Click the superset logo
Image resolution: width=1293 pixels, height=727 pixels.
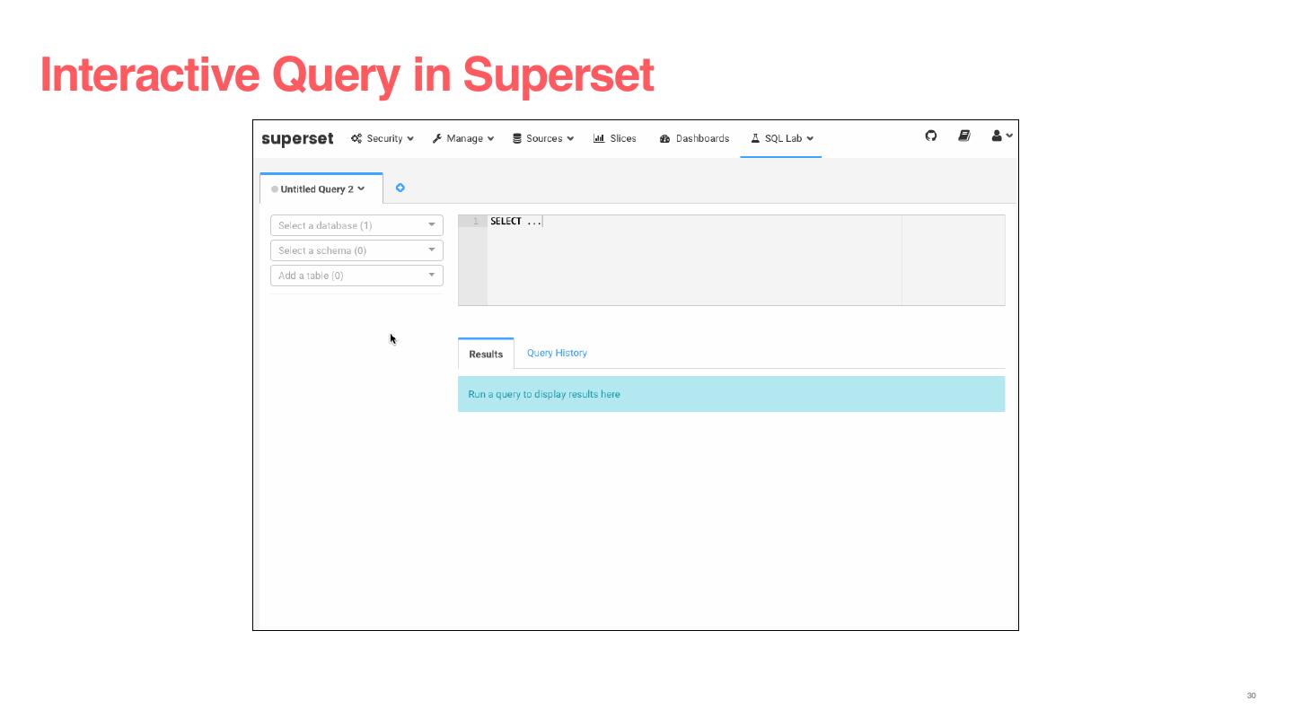(x=297, y=138)
